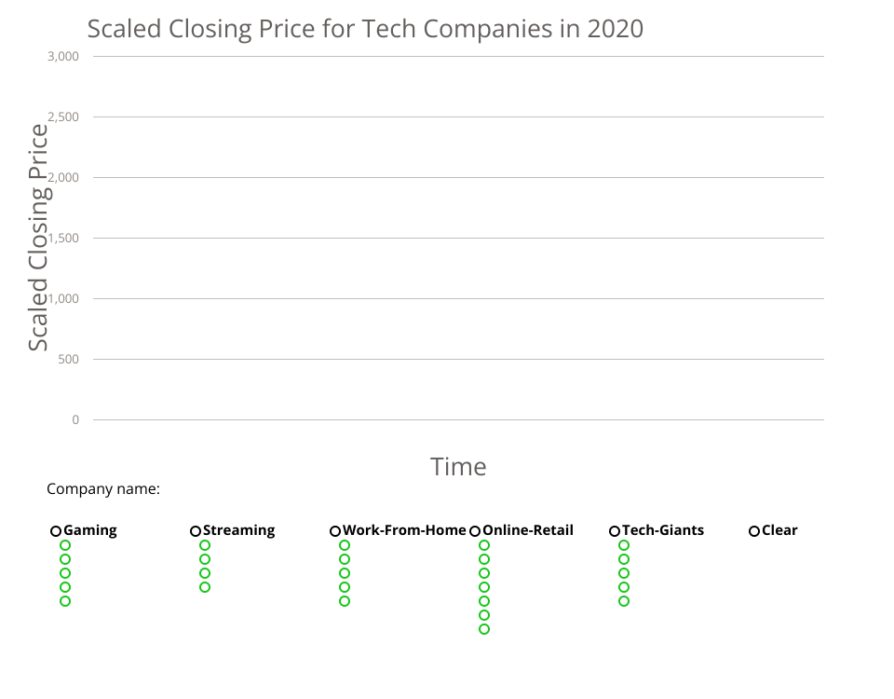Choose the Work-From-Home category option
894x699 pixels.
pyautogui.click(x=335, y=531)
